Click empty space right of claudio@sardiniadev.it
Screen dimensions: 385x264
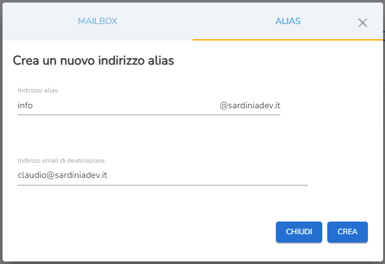[x=209, y=175]
